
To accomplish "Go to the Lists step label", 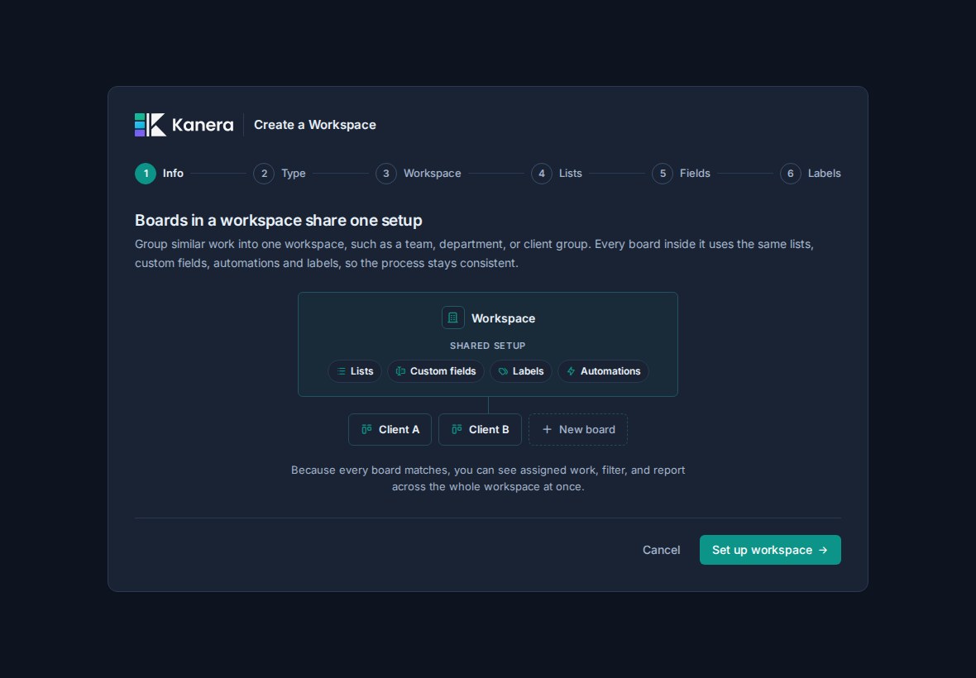I will pyautogui.click(x=570, y=174).
